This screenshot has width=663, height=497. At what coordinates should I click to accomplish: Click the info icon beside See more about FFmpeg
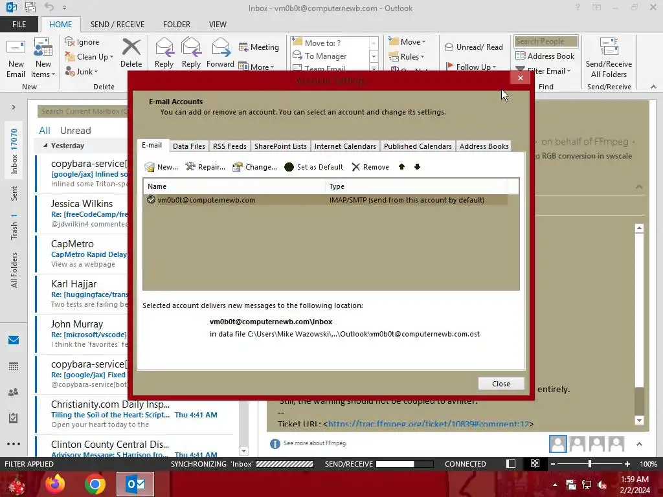pos(275,443)
